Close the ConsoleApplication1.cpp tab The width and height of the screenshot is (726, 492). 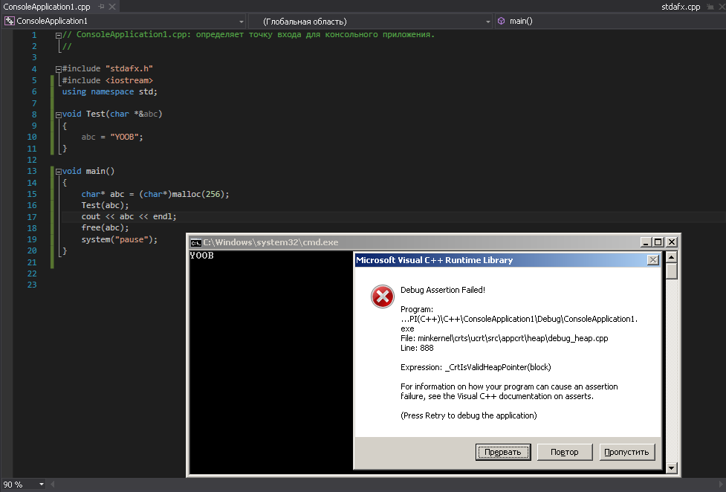point(112,7)
